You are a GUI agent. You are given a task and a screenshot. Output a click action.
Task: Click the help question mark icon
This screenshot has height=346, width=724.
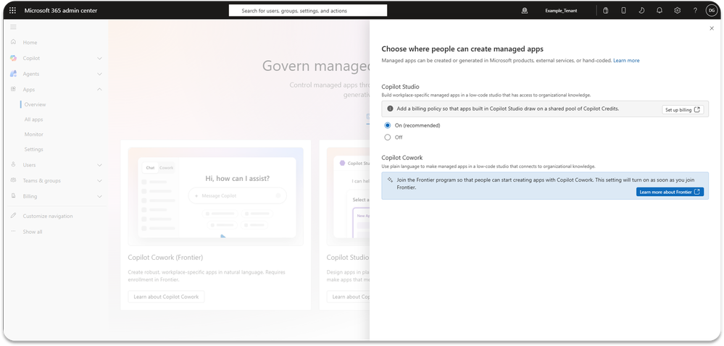(x=695, y=11)
